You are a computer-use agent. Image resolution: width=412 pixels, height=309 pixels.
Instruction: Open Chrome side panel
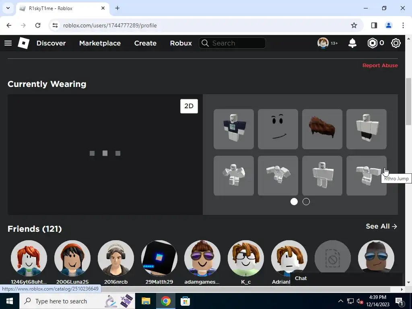(374, 25)
